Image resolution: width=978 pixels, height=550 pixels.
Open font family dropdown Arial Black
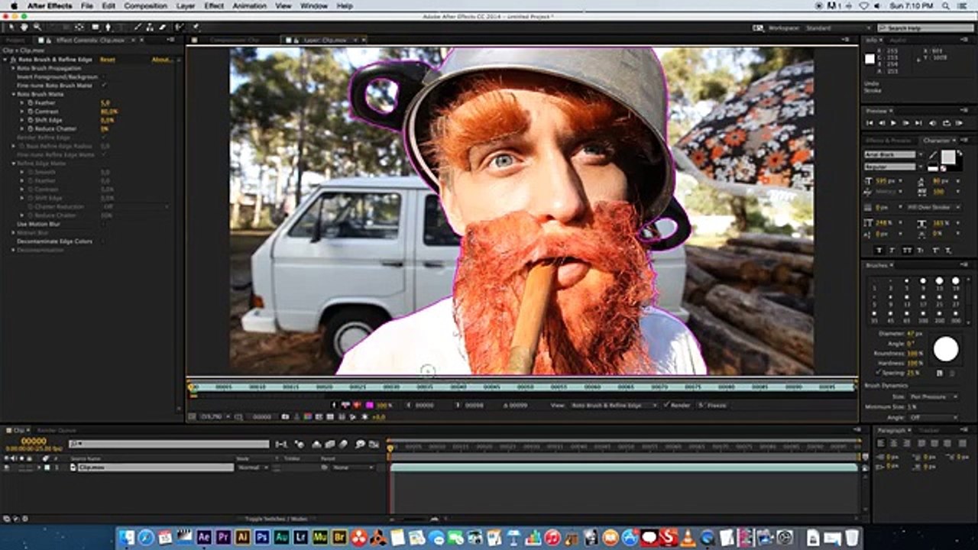(x=895, y=154)
